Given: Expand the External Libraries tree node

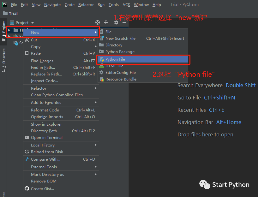Looking at the screenshot, I should pyautogui.click(x=9, y=36).
